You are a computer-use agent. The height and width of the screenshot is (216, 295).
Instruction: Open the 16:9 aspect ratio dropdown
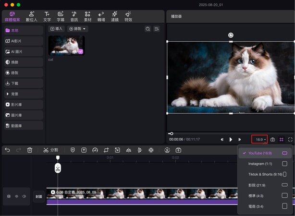259,140
